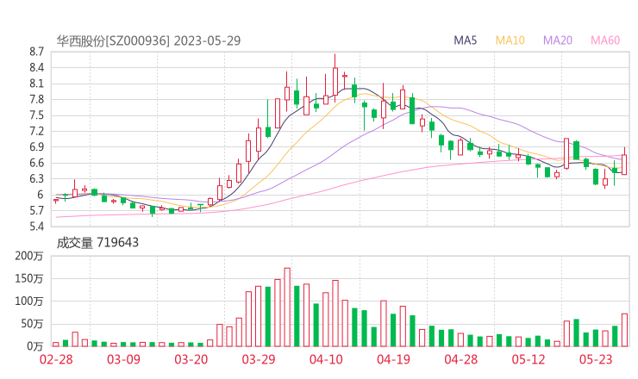Image resolution: width=638 pixels, height=379 pixels.
Task: Click the 8.4 price axis value
Action: (36, 67)
